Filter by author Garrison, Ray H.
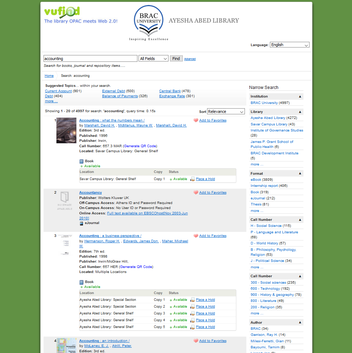Viewport: 352px width, 353px height. 264,335
